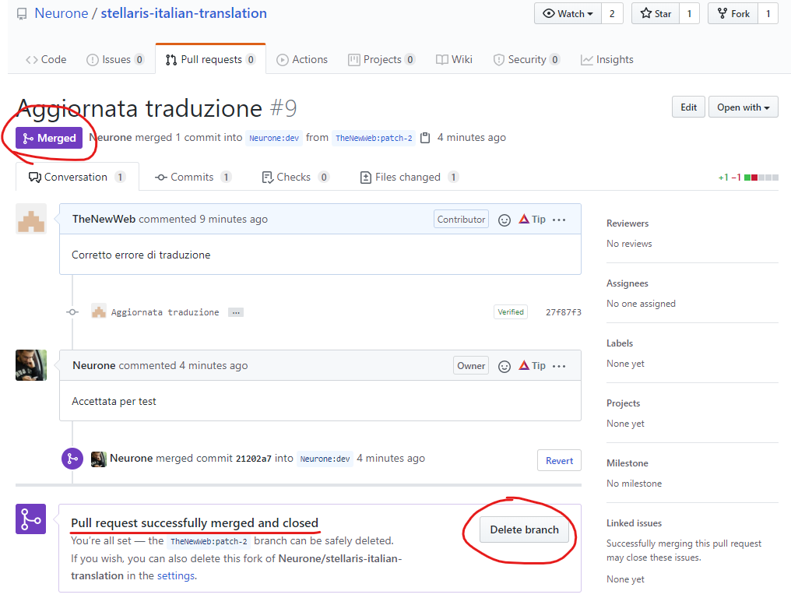This screenshot has height=598, width=791.
Task: Open TheNewWeb's profile from comment header
Action: point(104,219)
